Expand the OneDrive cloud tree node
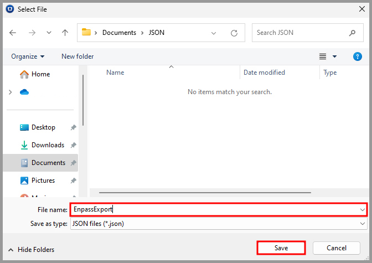This screenshot has height=263, width=372. click(10, 92)
